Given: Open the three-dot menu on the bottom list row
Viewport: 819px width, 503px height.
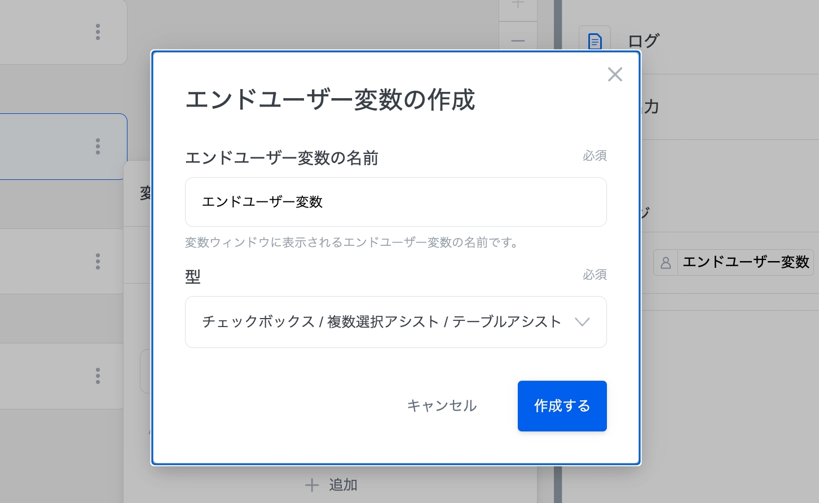Looking at the screenshot, I should pyautogui.click(x=98, y=376).
